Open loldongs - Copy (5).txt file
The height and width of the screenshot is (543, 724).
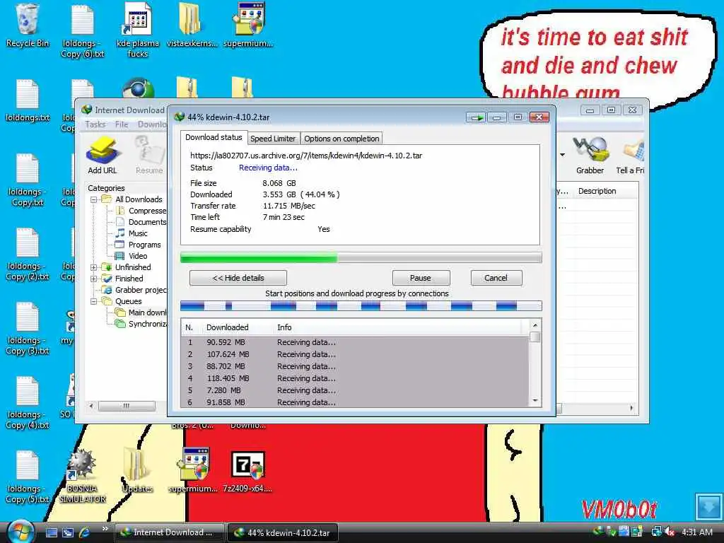tap(28, 477)
